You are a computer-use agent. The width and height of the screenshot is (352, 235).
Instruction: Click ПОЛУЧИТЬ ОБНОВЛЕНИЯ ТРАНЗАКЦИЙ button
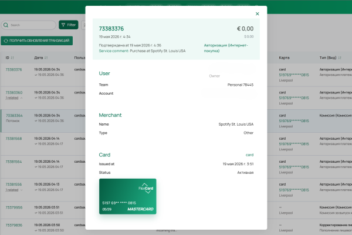pyautogui.click(x=36, y=41)
